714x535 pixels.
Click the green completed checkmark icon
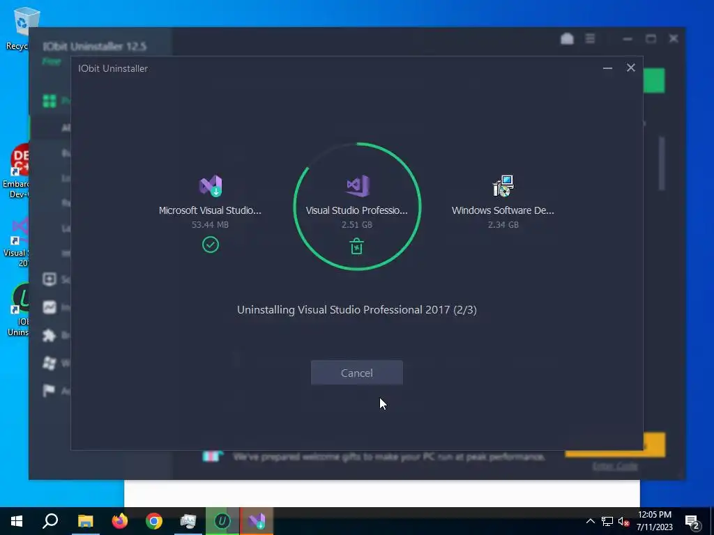(x=211, y=245)
